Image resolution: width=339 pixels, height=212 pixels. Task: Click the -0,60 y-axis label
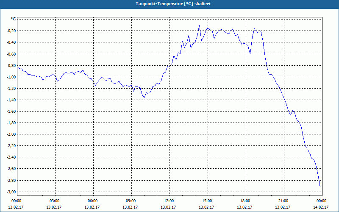point(11,54)
